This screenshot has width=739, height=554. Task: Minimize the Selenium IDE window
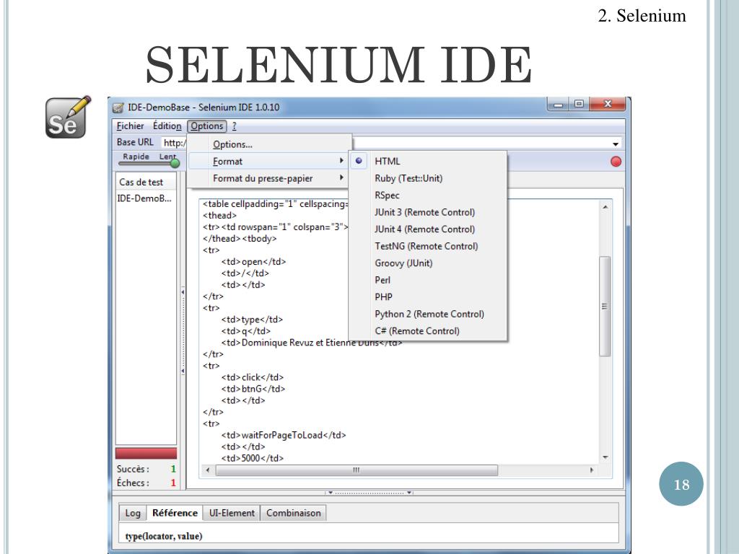[x=558, y=104]
